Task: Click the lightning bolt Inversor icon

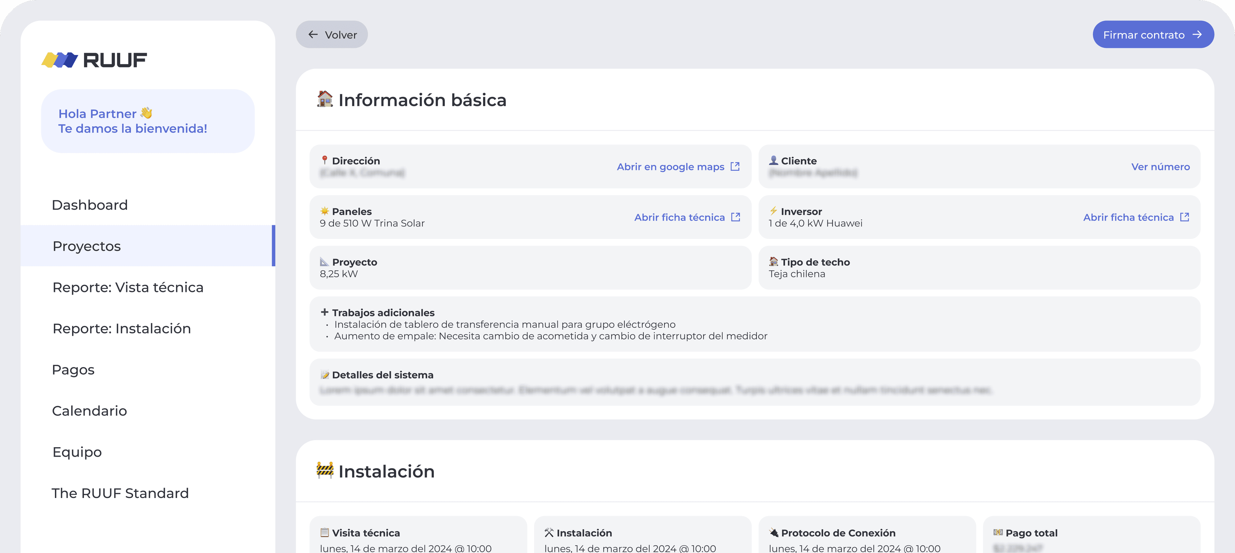Action: coord(773,211)
